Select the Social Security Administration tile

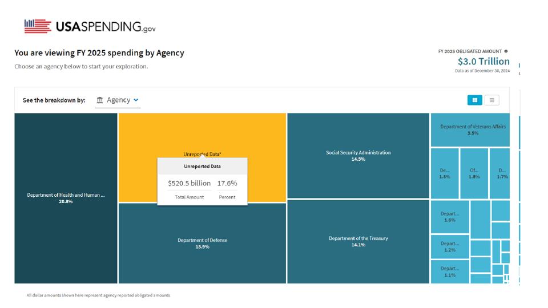coord(358,155)
